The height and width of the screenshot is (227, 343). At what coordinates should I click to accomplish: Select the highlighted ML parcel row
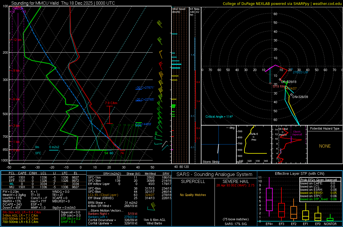point(44,184)
